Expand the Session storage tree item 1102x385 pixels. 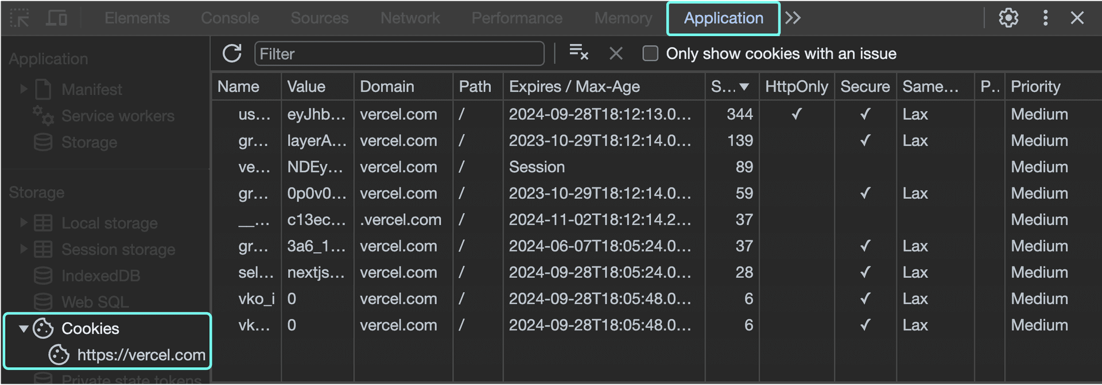coord(24,249)
